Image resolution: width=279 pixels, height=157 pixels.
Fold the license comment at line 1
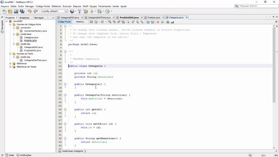coord(65,26)
